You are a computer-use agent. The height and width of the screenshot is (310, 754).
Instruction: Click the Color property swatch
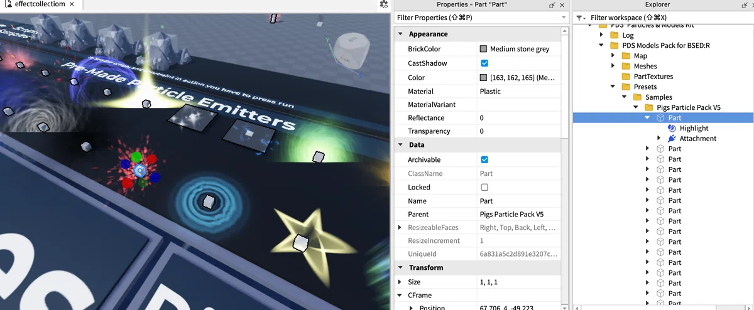(483, 78)
